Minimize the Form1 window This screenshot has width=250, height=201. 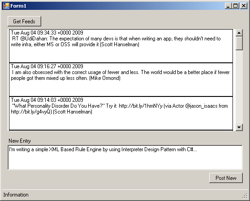(x=228, y=6)
